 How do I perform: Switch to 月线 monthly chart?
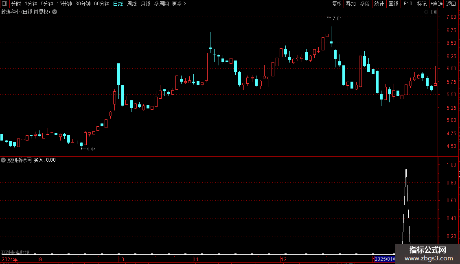(x=145, y=4)
